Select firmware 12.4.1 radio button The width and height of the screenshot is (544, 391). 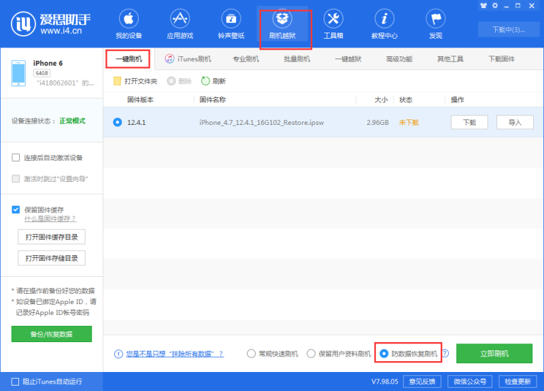118,122
